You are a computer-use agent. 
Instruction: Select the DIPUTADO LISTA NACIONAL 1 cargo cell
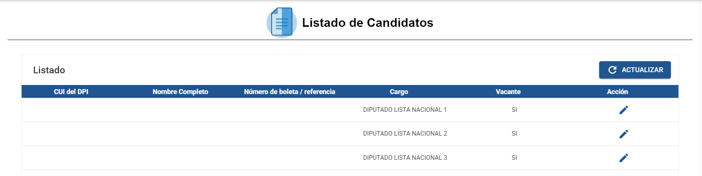coord(405,110)
